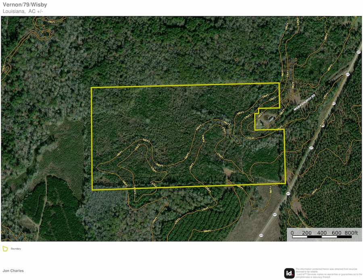363x280 pixels.
Task: Click the red-dot 'id.' logo icon
Action: pos(289,273)
